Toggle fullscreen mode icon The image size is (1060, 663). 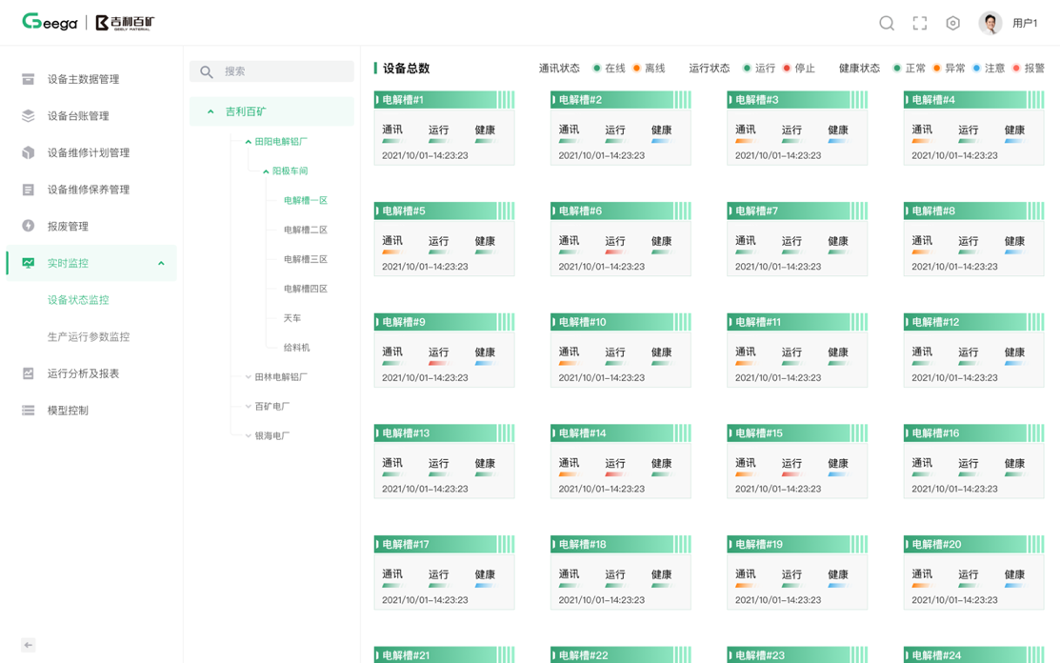[x=919, y=23]
